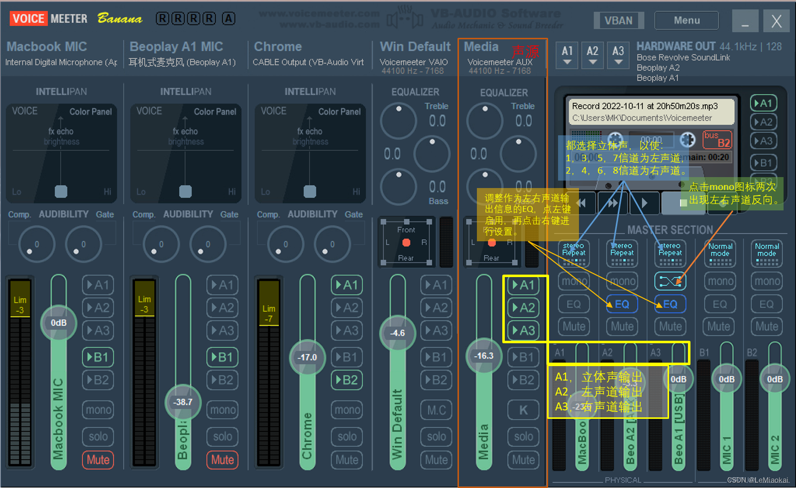Image resolution: width=796 pixels, height=488 pixels.
Task: Click the Voicemeeter AUX label under Media
Action: pos(500,62)
